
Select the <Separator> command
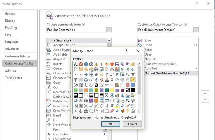click(77, 40)
